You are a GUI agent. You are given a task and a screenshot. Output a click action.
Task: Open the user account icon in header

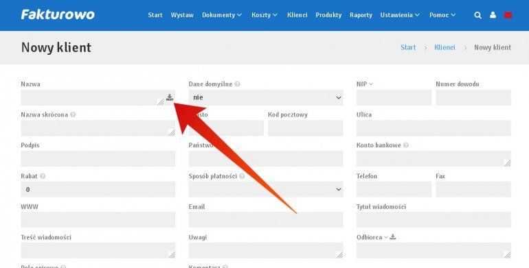pyautogui.click(x=493, y=15)
